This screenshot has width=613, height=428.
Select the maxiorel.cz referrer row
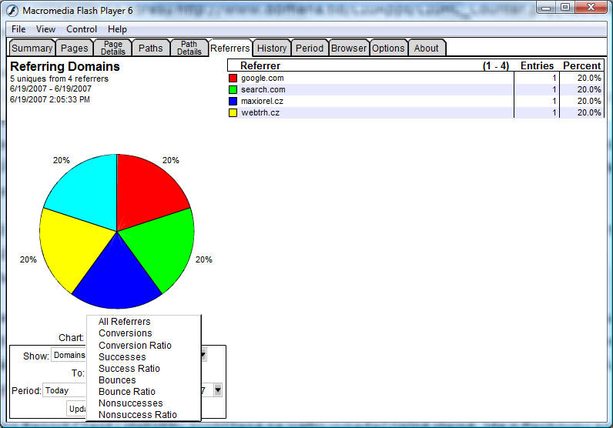coord(416,102)
